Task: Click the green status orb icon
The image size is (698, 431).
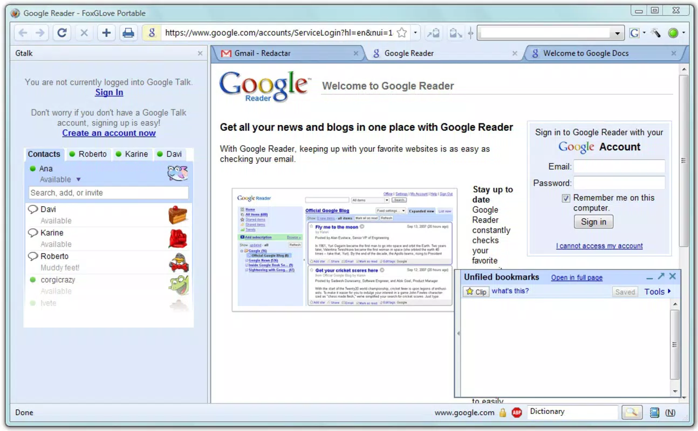Action: tap(673, 33)
